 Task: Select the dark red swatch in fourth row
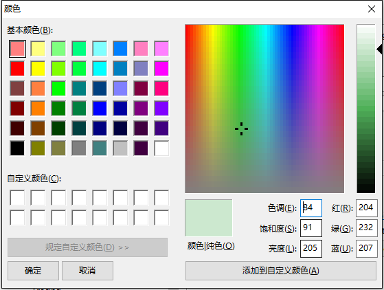(17, 109)
